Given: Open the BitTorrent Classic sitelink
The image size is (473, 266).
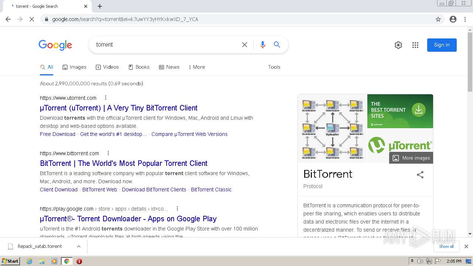Looking at the screenshot, I should (211, 190).
